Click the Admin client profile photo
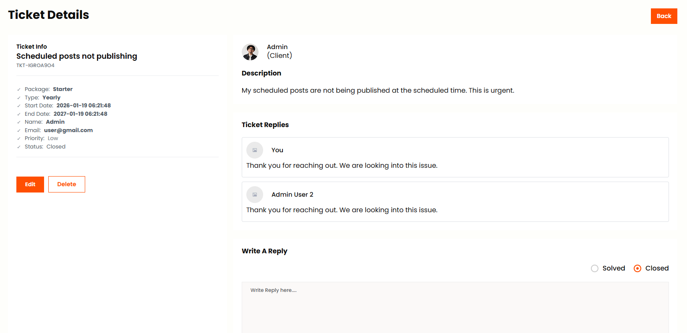 click(x=250, y=52)
